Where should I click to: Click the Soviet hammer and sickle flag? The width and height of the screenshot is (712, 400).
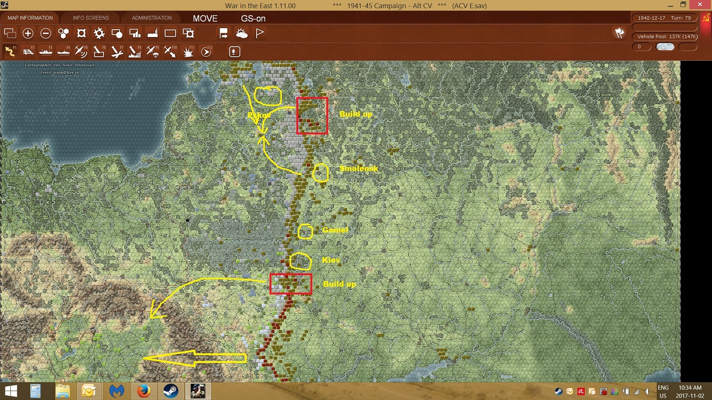point(706,18)
